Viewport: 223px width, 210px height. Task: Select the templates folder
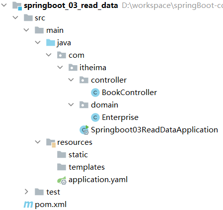[81, 167]
